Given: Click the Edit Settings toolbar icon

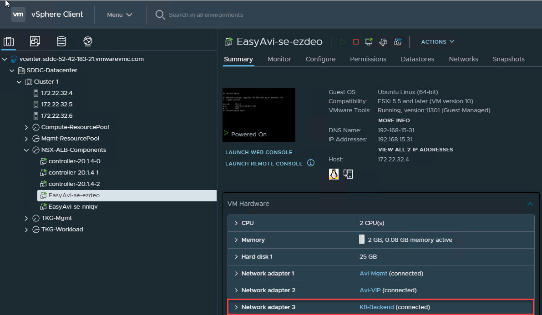Looking at the screenshot, I should [383, 42].
